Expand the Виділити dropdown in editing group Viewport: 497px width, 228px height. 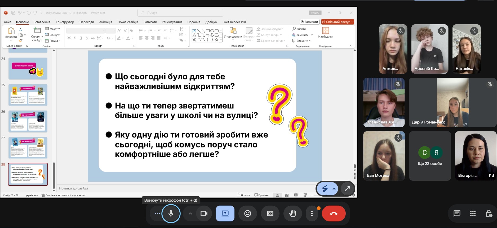point(301,41)
